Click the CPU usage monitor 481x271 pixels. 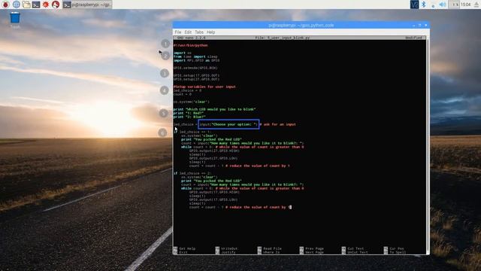[455, 5]
